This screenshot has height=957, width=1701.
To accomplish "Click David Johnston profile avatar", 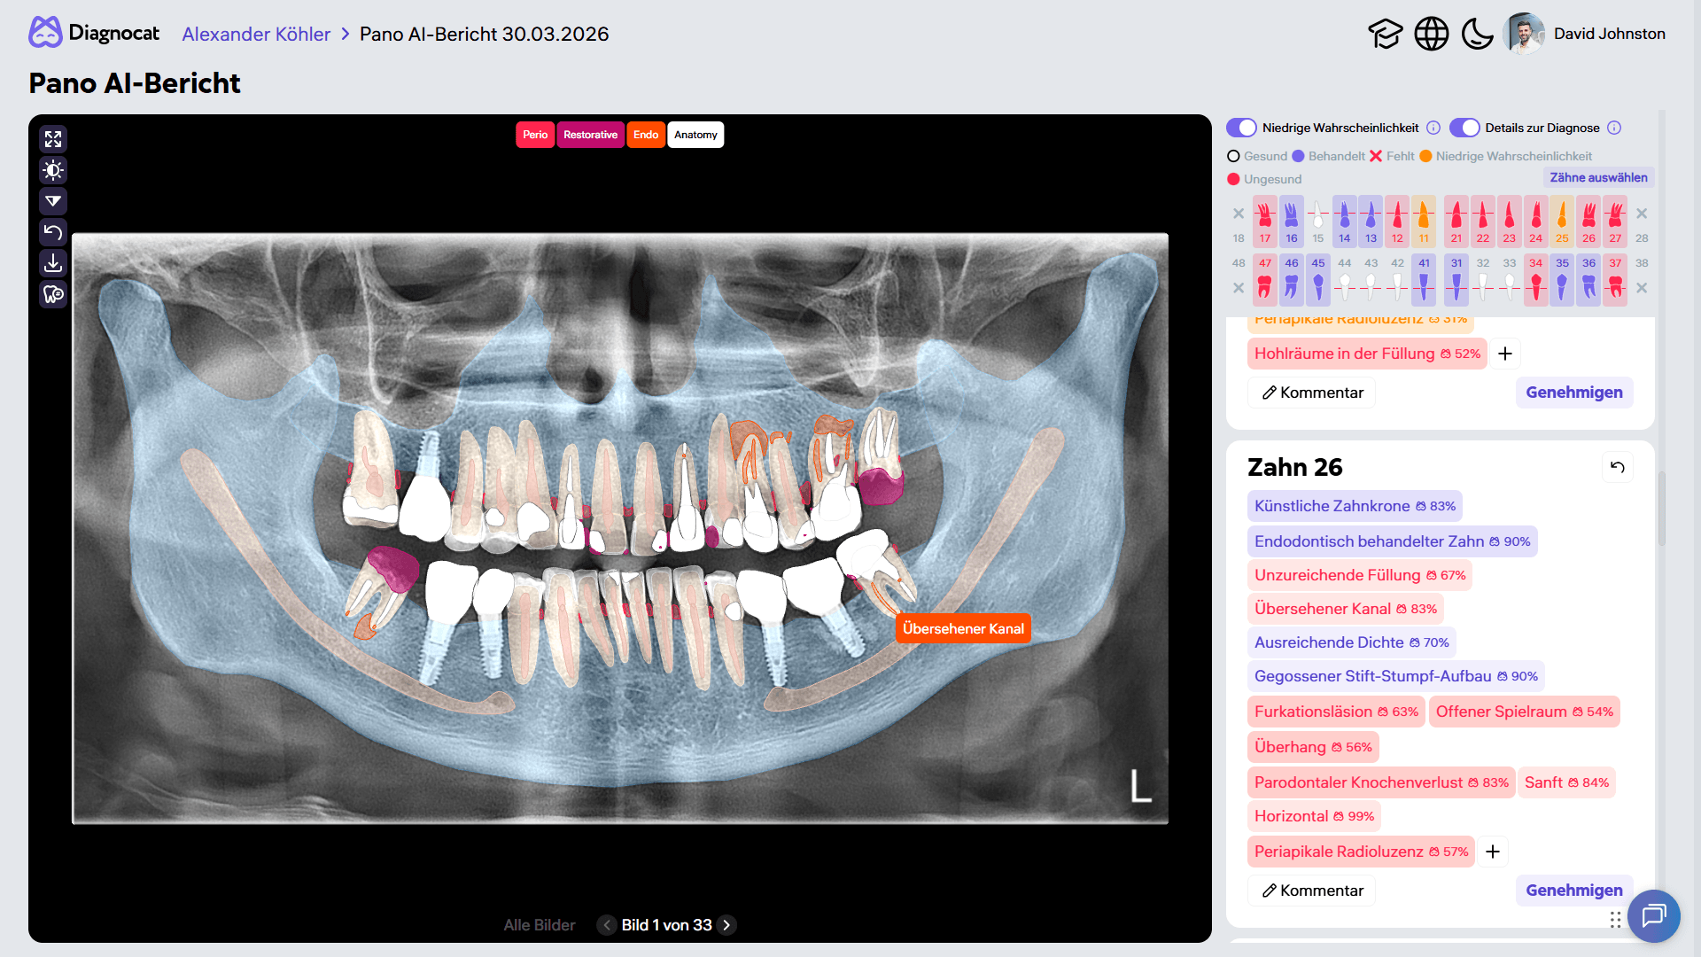I will tap(1524, 34).
